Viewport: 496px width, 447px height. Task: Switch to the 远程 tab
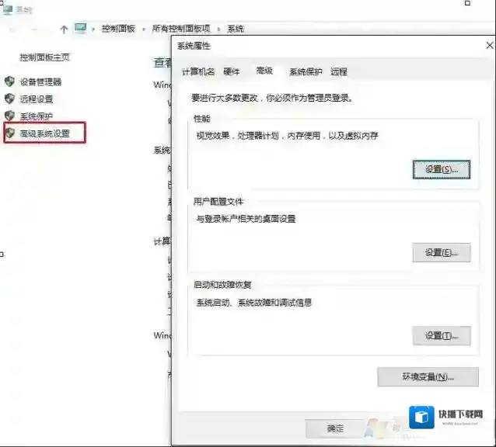(x=339, y=71)
